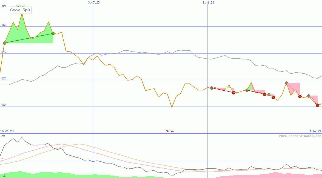This screenshot has height=178, width=322.
Task: Click the JPY currency label
Action: (4, 6)
